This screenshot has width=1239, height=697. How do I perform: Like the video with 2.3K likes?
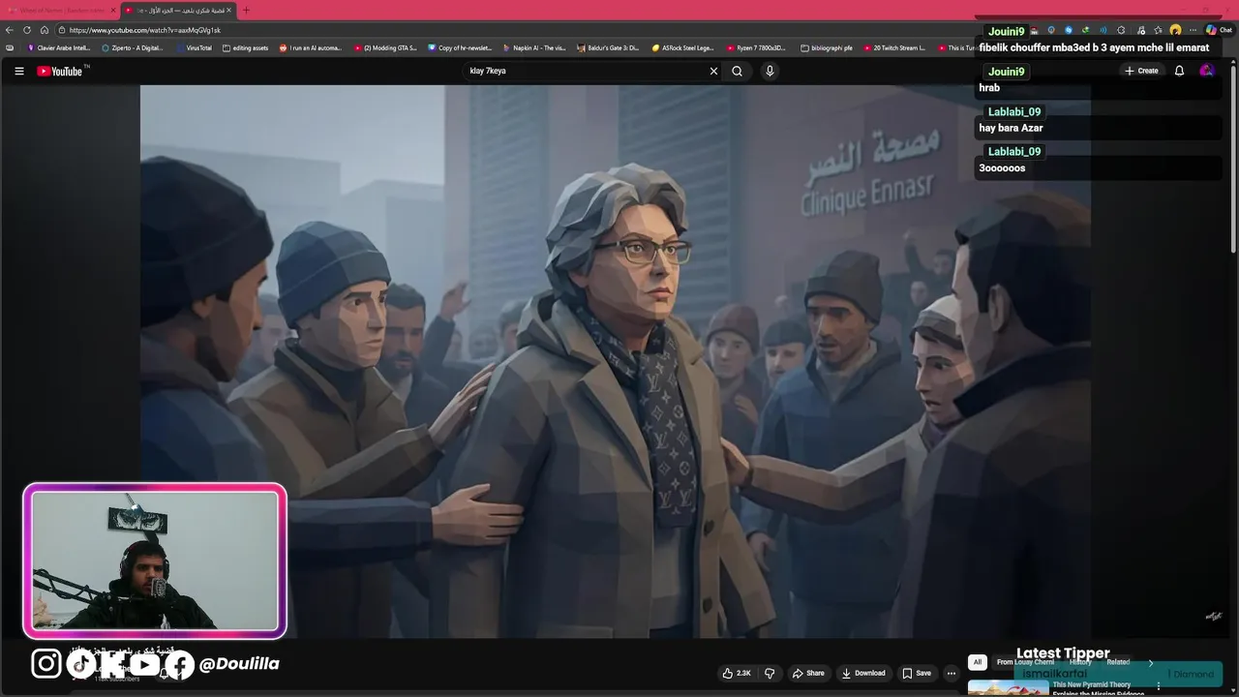coord(737,673)
